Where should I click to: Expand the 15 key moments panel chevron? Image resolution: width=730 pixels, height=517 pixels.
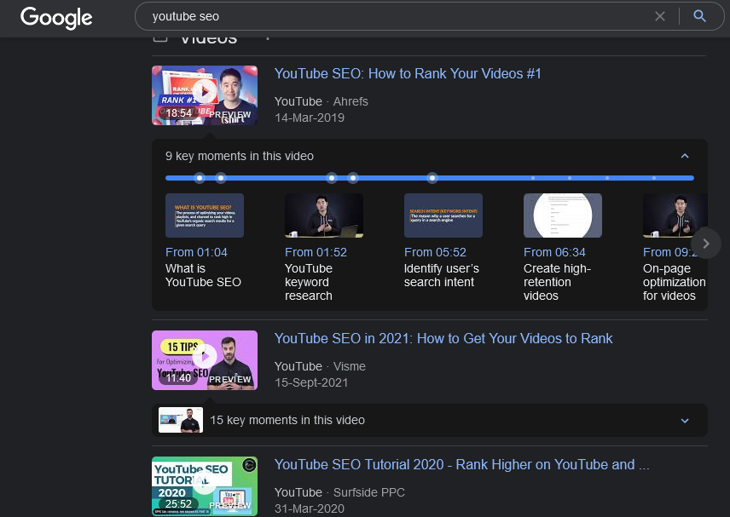pyautogui.click(x=684, y=420)
